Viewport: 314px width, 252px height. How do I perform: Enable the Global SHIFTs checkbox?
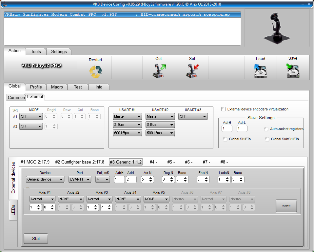coord(225,139)
